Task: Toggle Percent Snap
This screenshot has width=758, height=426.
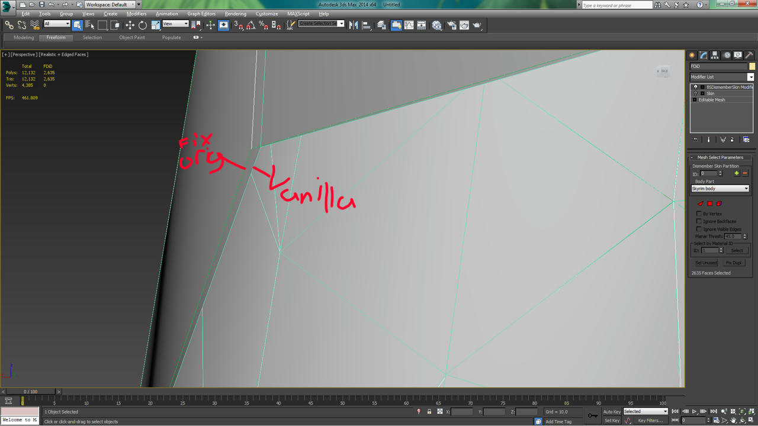Action: click(264, 25)
